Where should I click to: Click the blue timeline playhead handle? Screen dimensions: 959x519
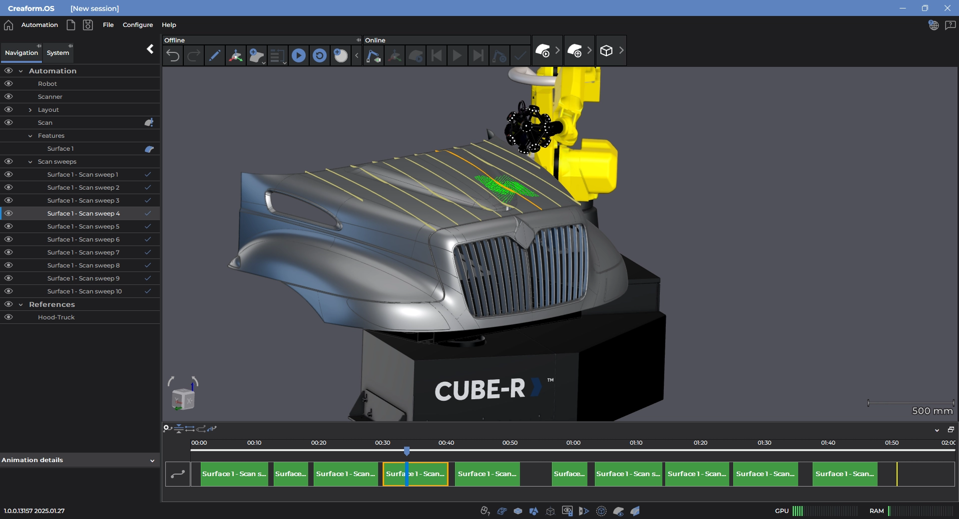407,451
